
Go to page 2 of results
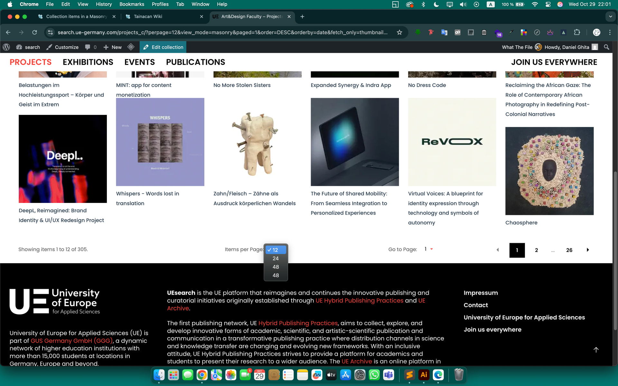tap(536, 250)
